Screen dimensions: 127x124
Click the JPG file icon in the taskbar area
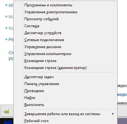[x=7, y=111]
